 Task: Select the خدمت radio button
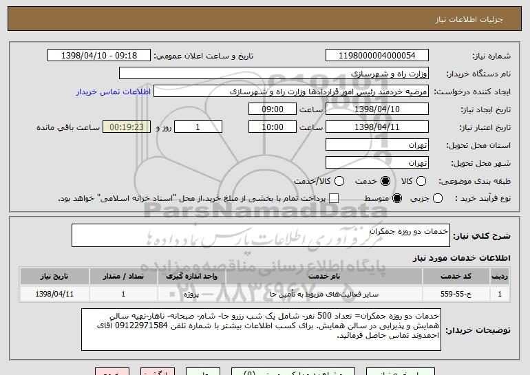[385, 181]
